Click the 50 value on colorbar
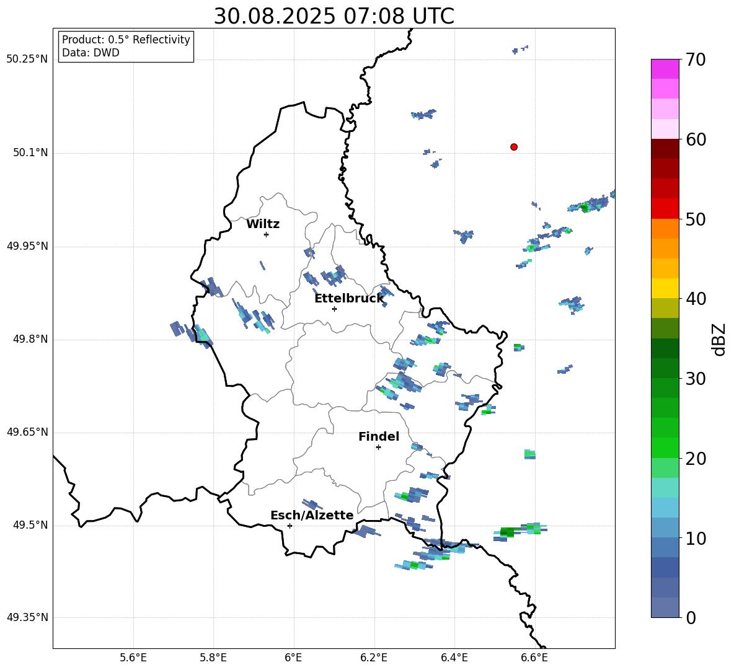734x670 pixels. (696, 219)
